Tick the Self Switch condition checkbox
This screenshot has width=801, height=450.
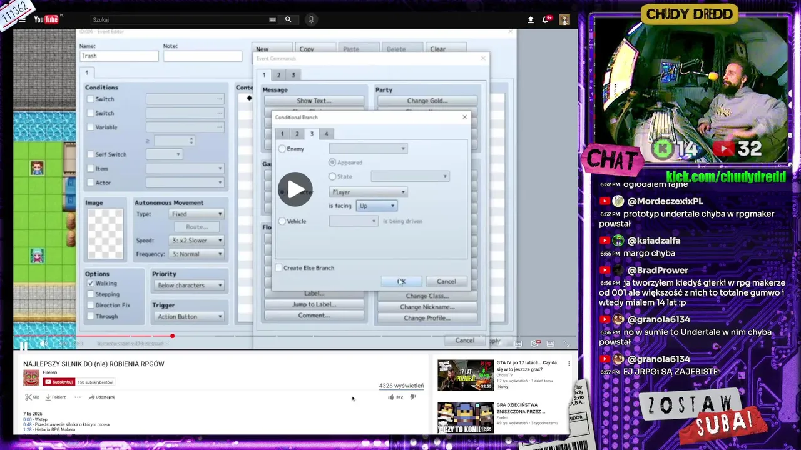coord(90,154)
